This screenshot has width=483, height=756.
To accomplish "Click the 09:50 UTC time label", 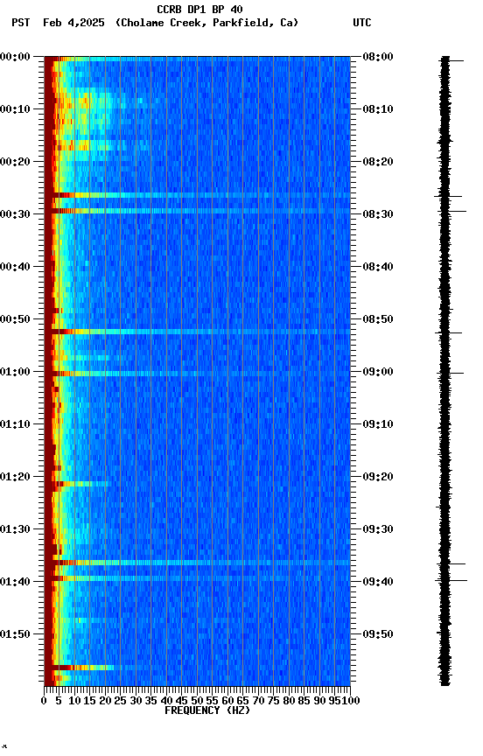I will pyautogui.click(x=378, y=634).
